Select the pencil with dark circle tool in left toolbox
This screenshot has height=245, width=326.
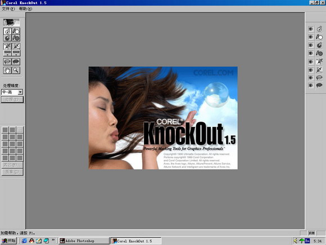point(16,38)
